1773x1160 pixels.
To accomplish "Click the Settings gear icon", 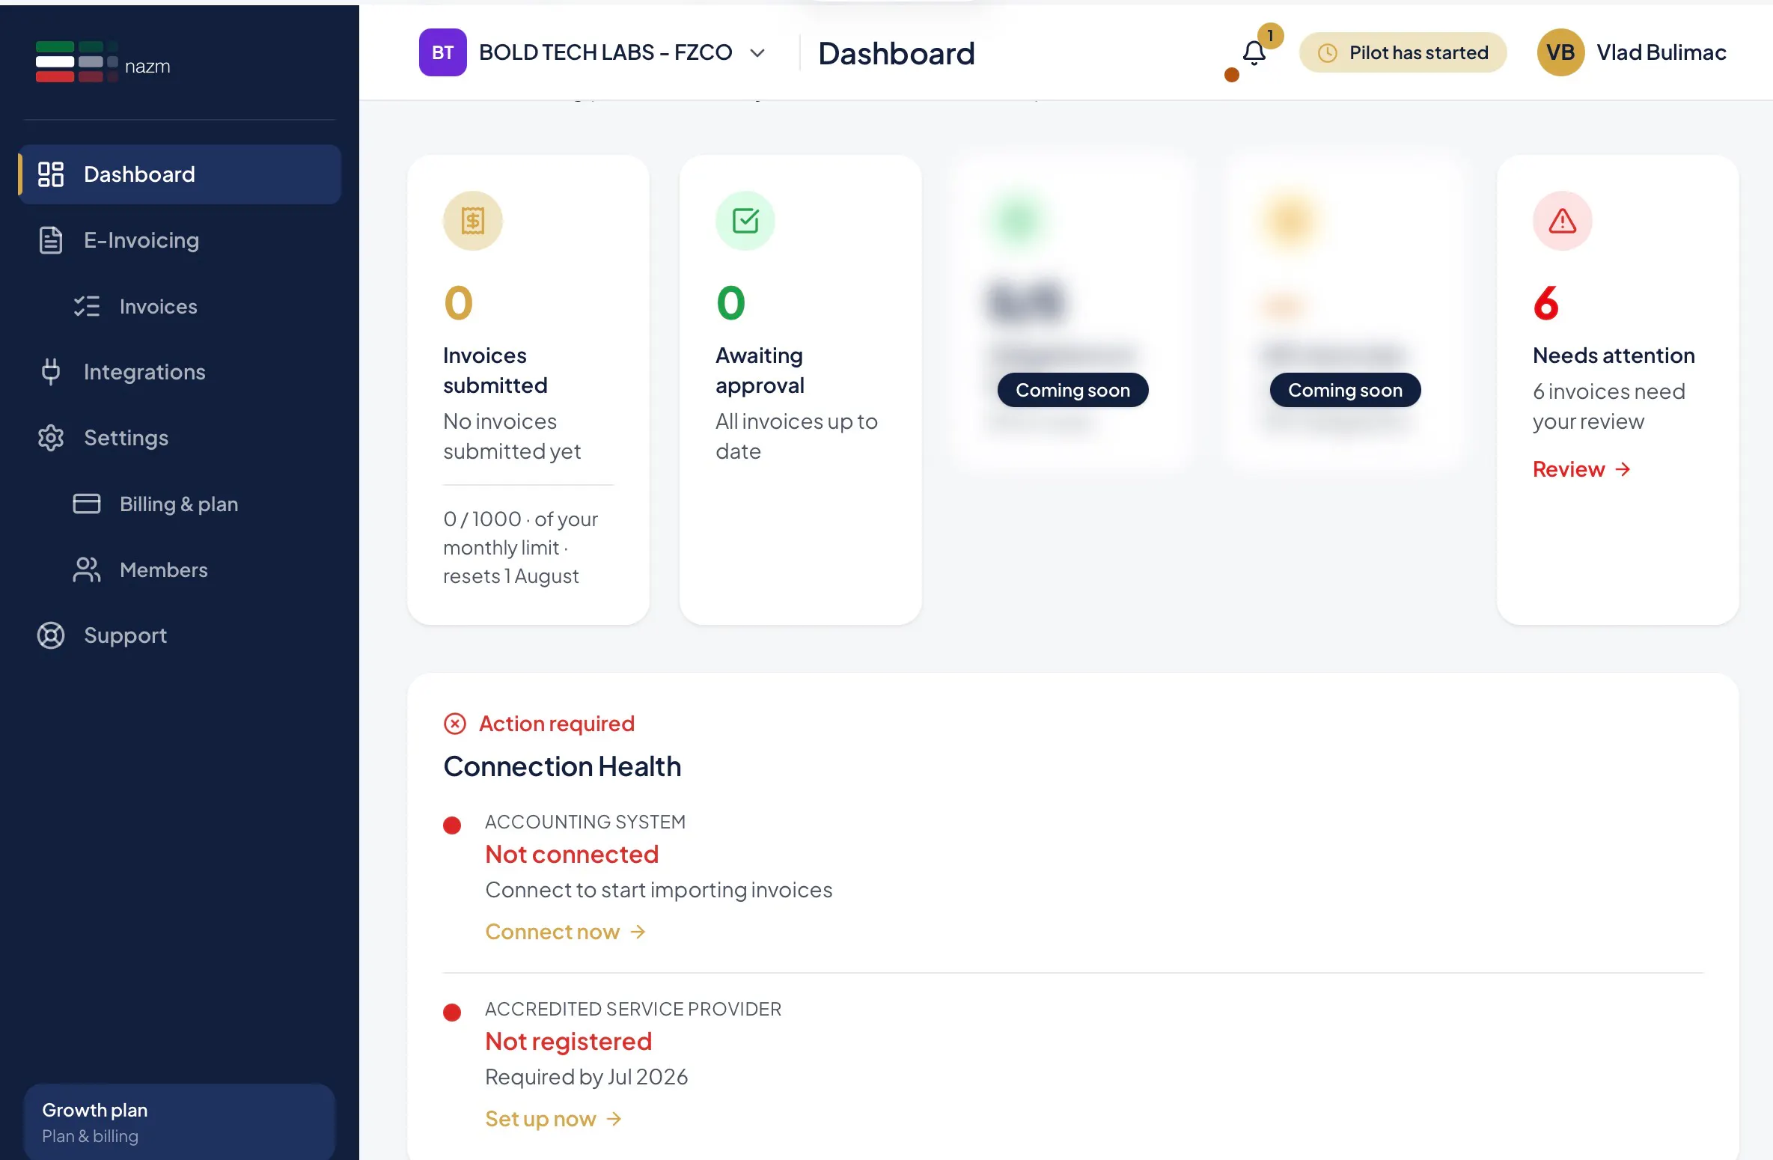I will pyautogui.click(x=51, y=438).
